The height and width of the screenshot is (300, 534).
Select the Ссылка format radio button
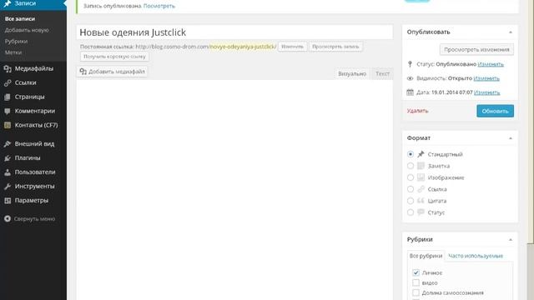click(x=411, y=189)
